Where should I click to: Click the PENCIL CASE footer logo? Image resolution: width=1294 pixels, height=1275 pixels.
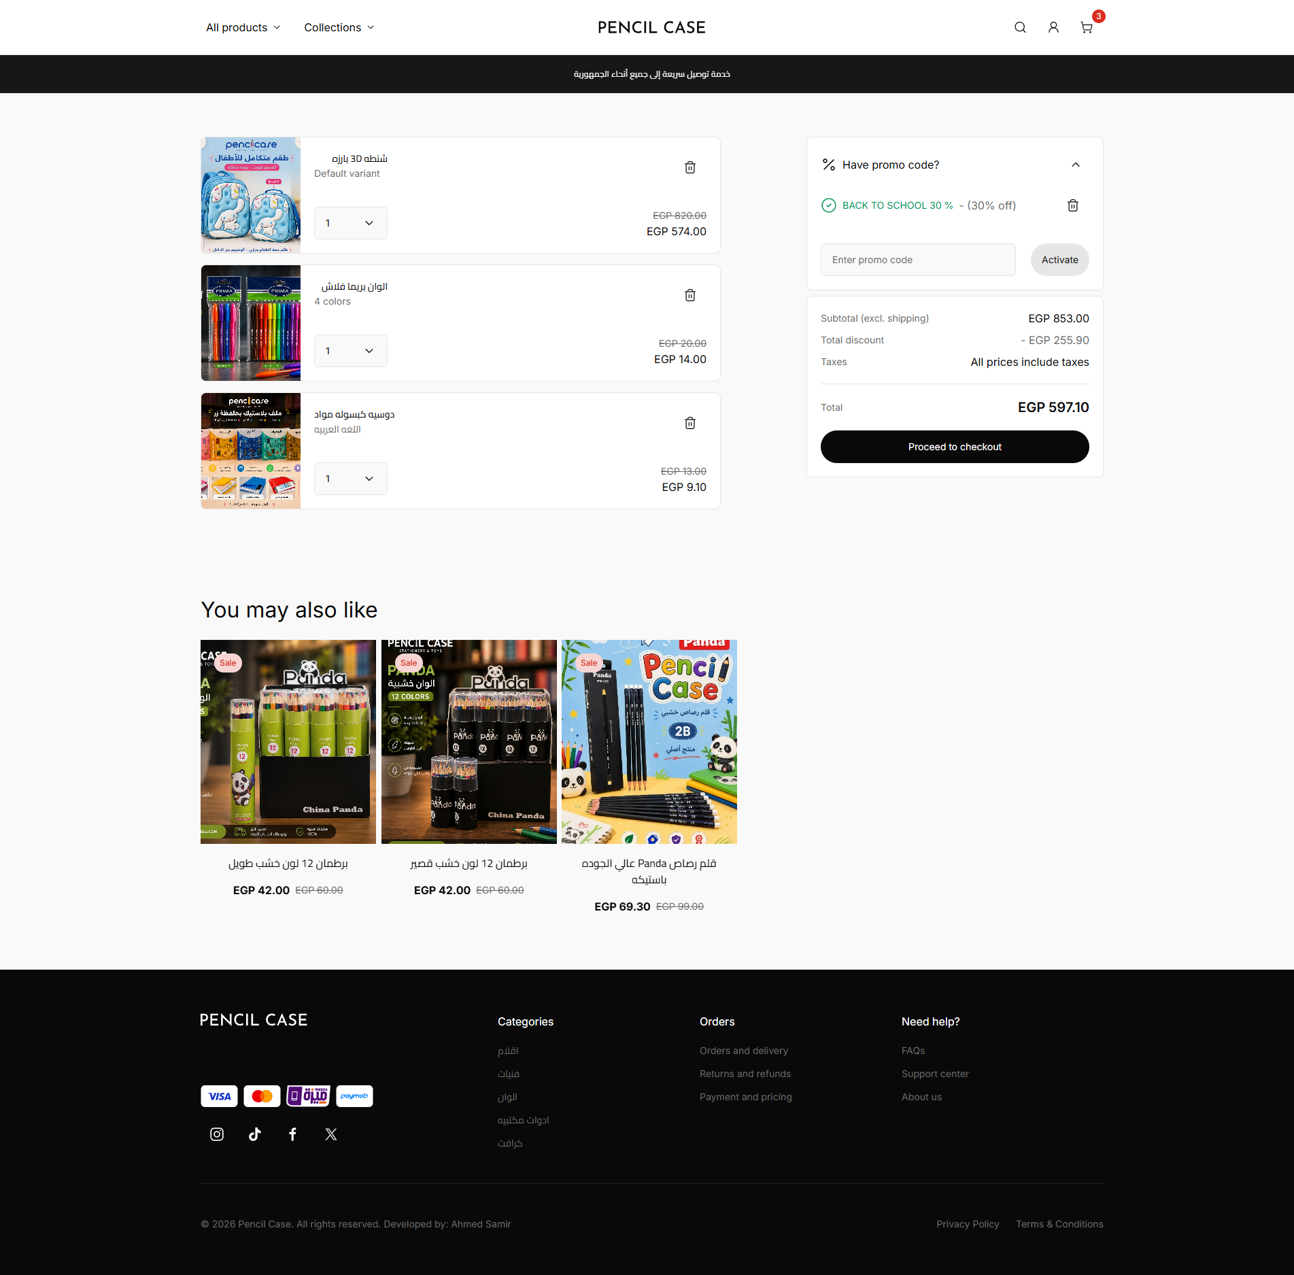[254, 1020]
